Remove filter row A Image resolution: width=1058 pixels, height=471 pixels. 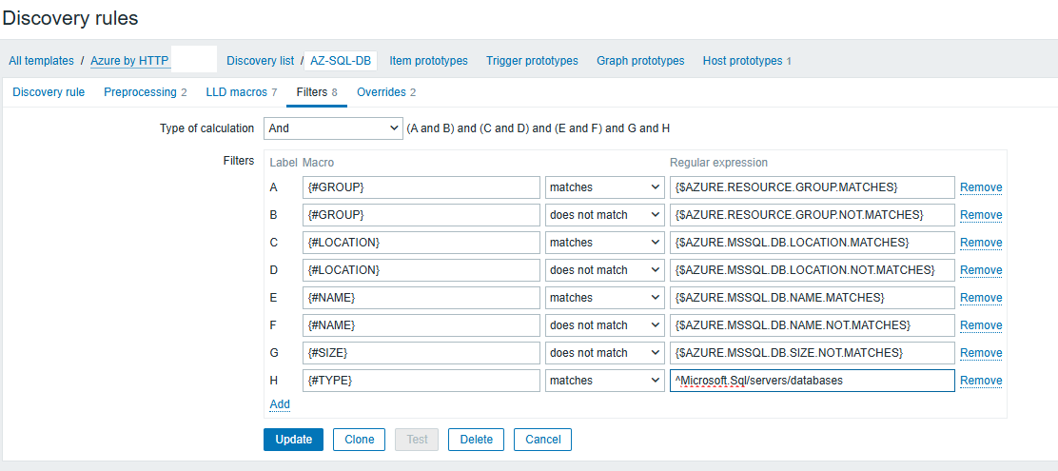pos(980,187)
